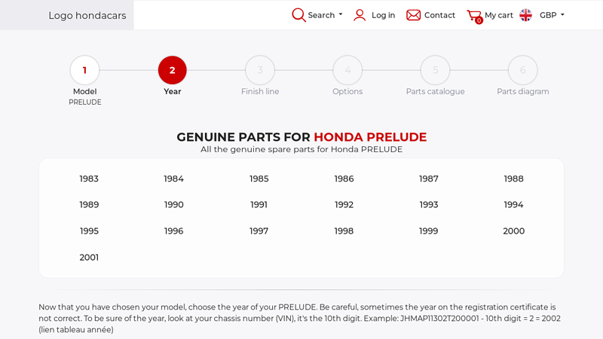Pick year 1999
This screenshot has width=603, height=339.
[429, 231]
